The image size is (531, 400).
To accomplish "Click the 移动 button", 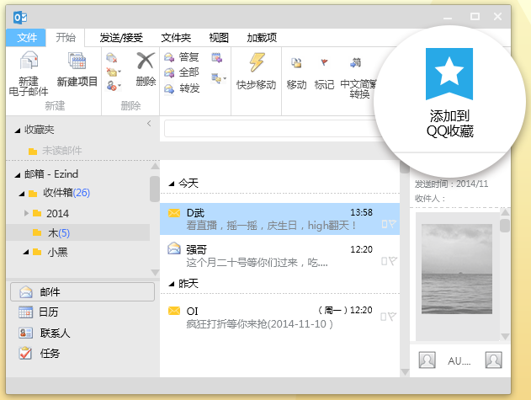I will [x=296, y=73].
